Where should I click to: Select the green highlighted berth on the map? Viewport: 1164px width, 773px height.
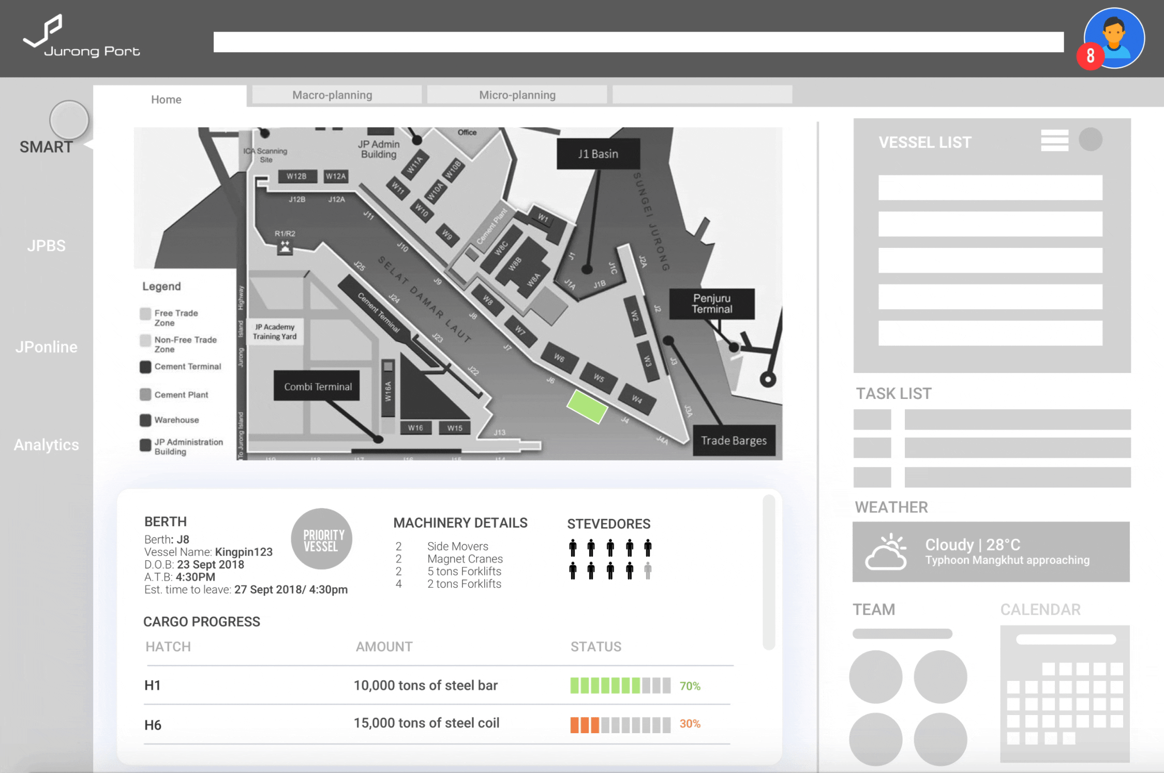587,407
